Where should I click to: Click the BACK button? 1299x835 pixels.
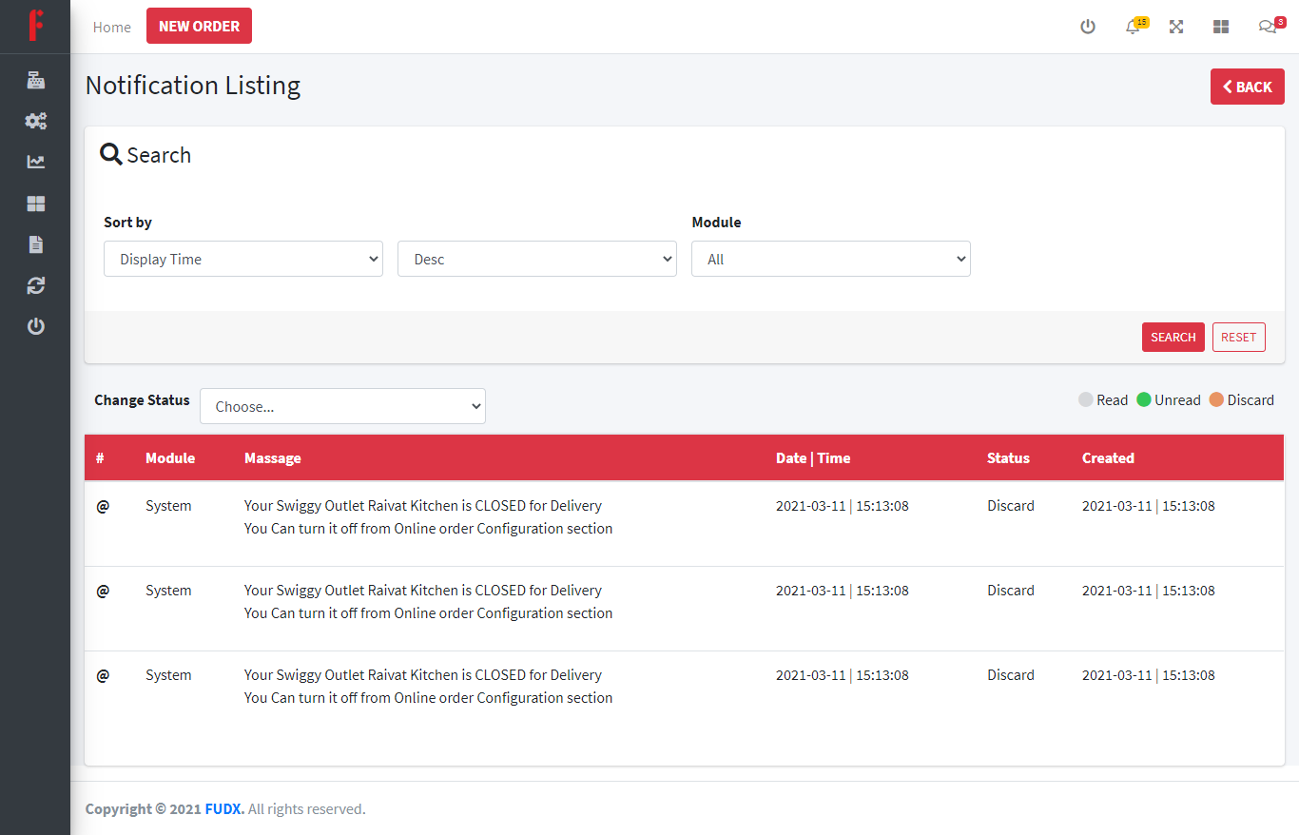click(x=1247, y=87)
